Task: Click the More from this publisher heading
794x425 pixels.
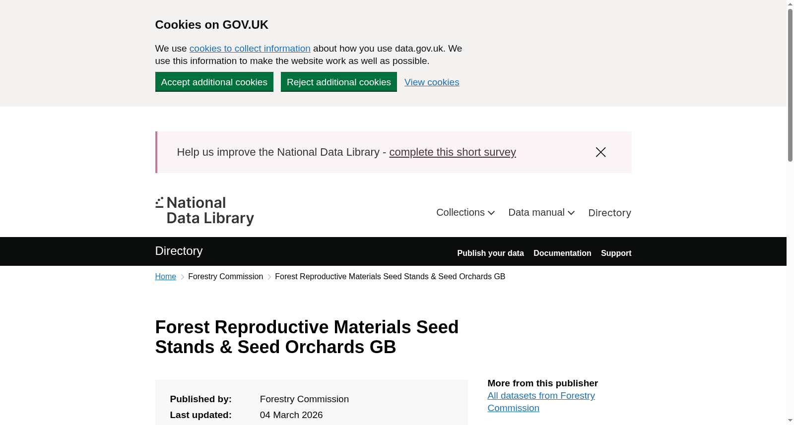Action: point(542,383)
